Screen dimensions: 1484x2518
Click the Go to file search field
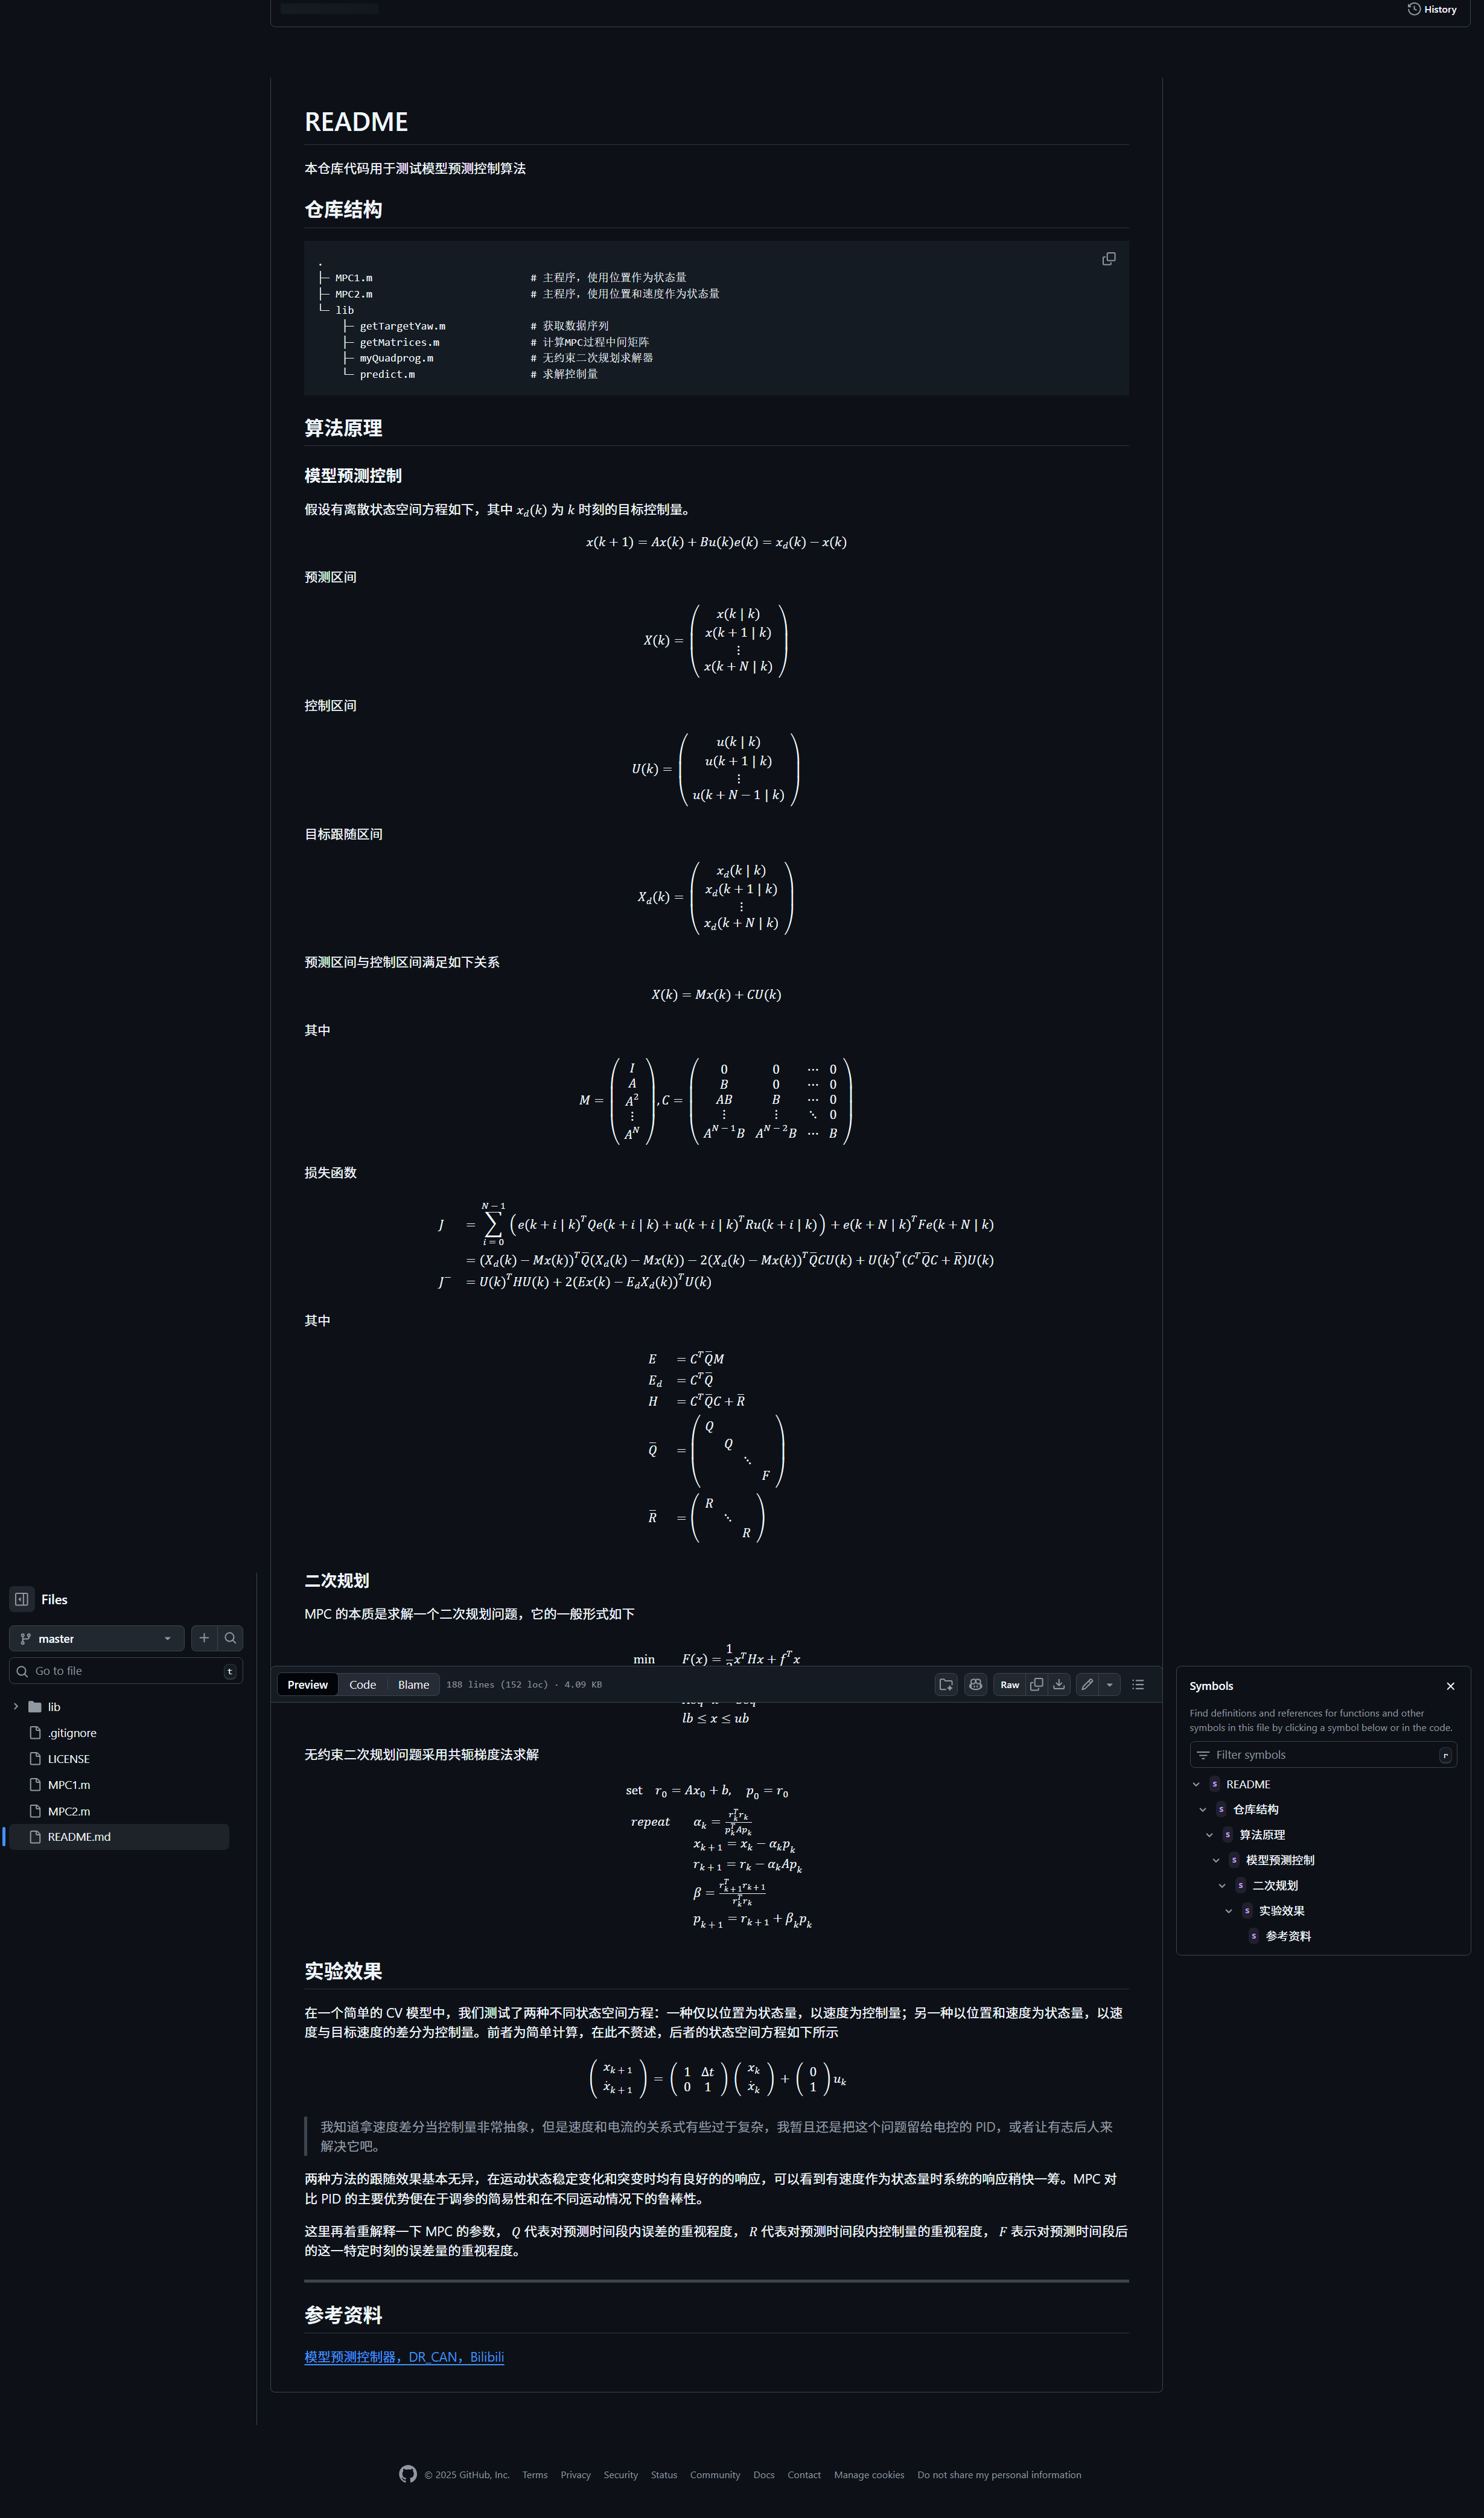pyautogui.click(x=126, y=1671)
